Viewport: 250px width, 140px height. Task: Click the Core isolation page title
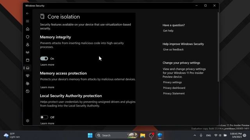pyautogui.click(x=64, y=17)
